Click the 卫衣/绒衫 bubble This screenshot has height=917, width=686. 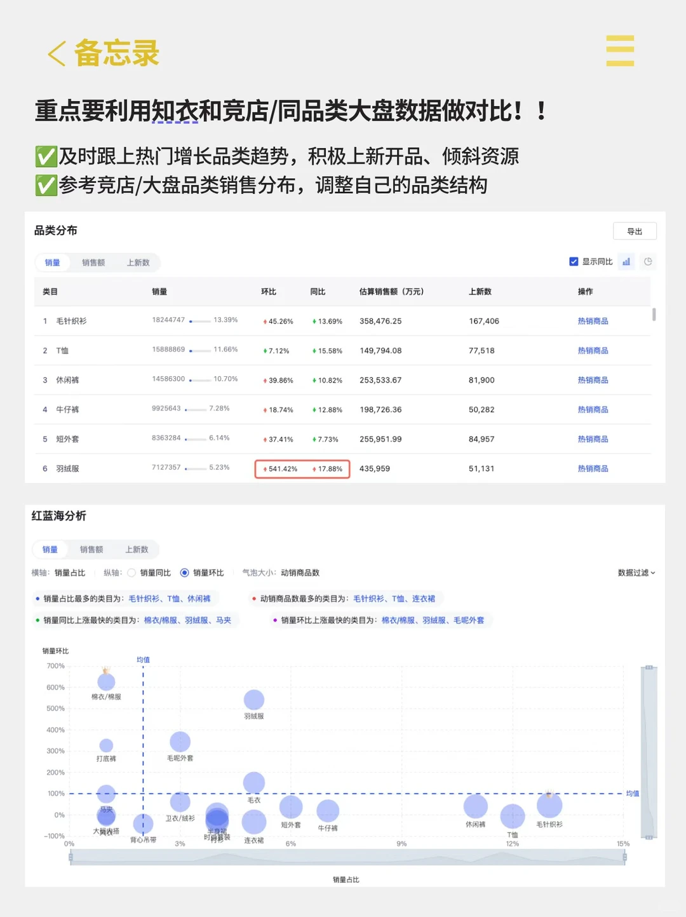tap(180, 802)
